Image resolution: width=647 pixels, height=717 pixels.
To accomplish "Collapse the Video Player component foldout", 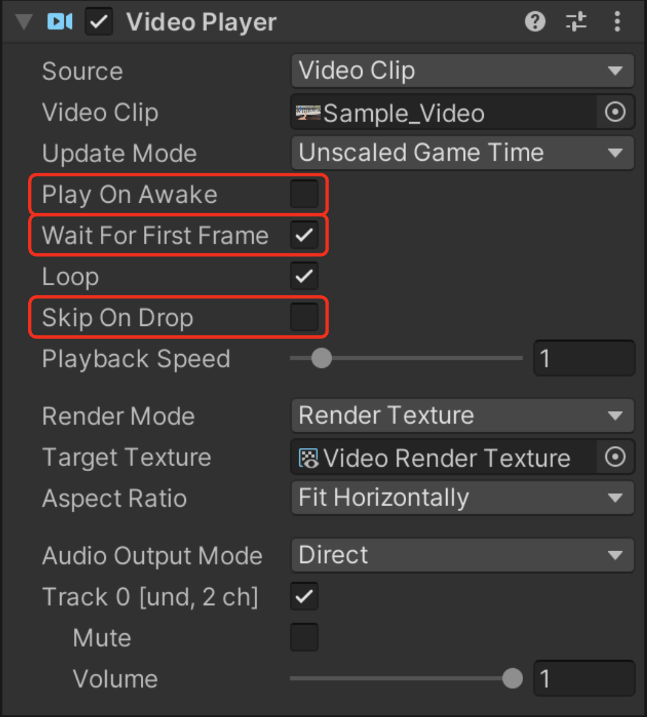I will pos(24,21).
